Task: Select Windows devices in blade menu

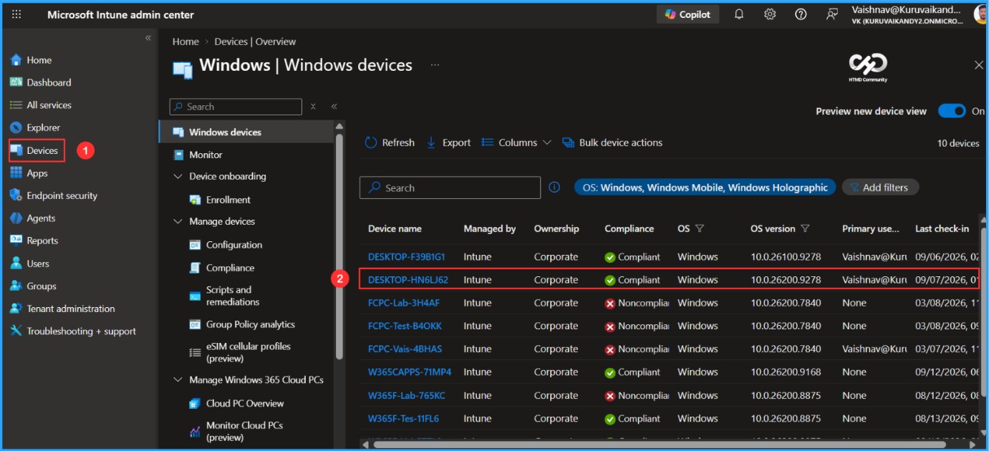Action: [246, 132]
